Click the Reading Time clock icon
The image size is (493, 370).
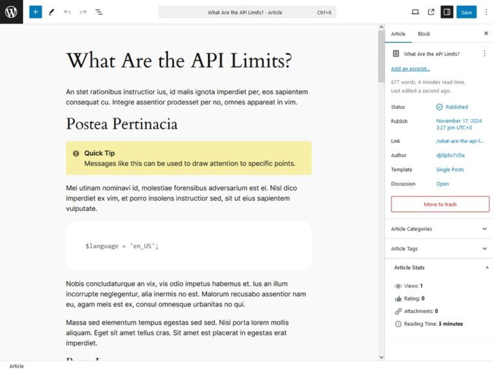click(x=398, y=324)
